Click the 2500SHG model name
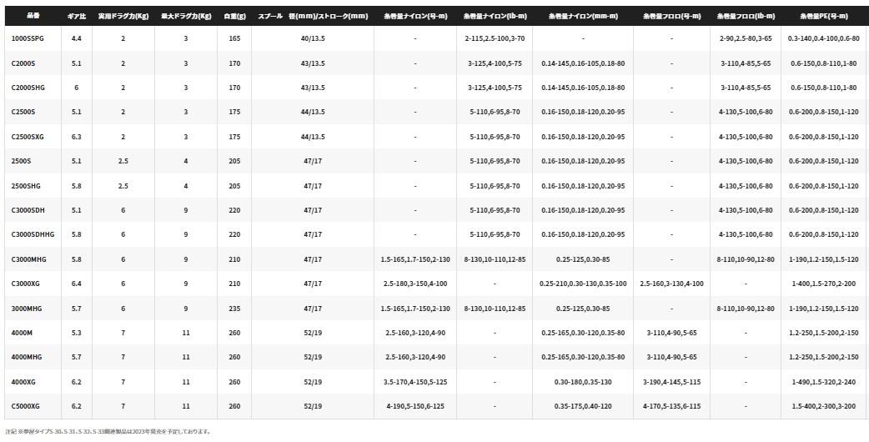 coord(26,185)
